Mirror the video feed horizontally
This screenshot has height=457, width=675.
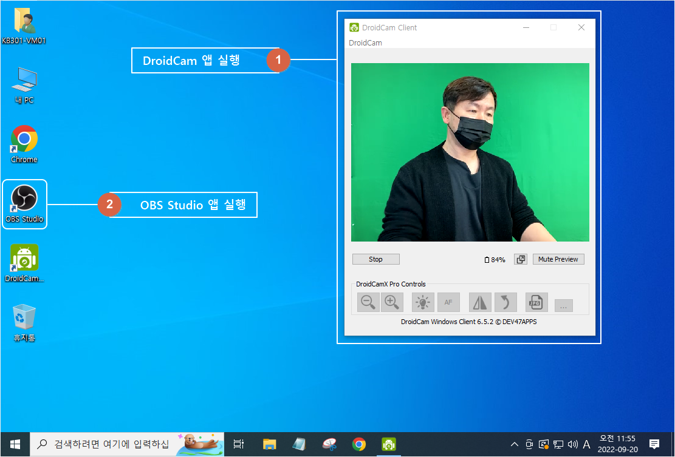pyautogui.click(x=479, y=302)
